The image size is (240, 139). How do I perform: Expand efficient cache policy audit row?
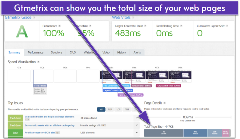[137, 125]
